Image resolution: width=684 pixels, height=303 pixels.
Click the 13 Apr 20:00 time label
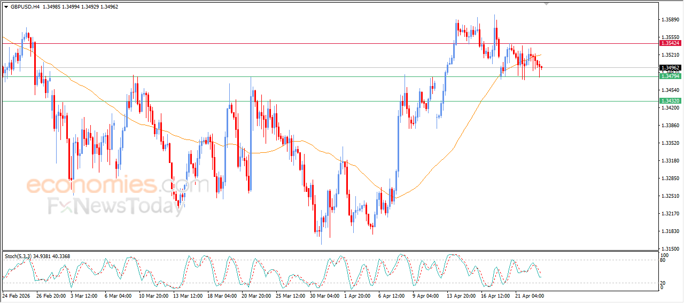[461, 296]
